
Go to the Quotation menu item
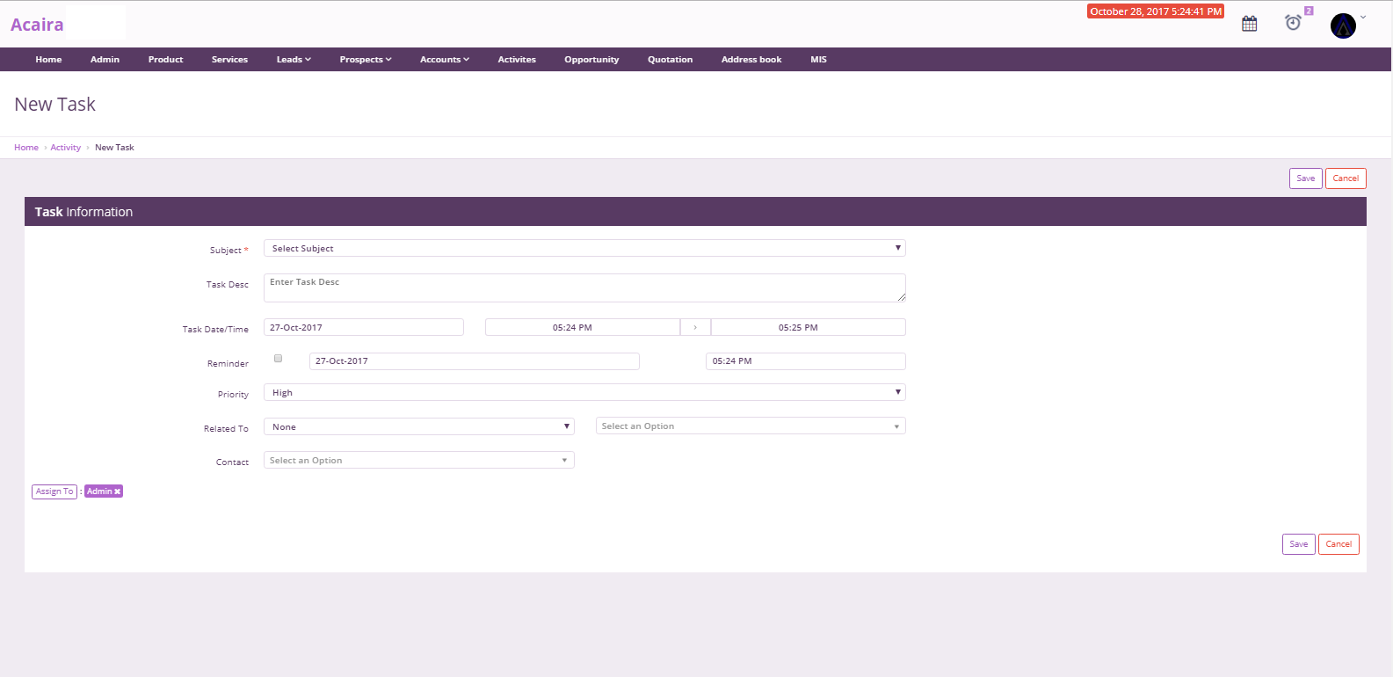[670, 60]
